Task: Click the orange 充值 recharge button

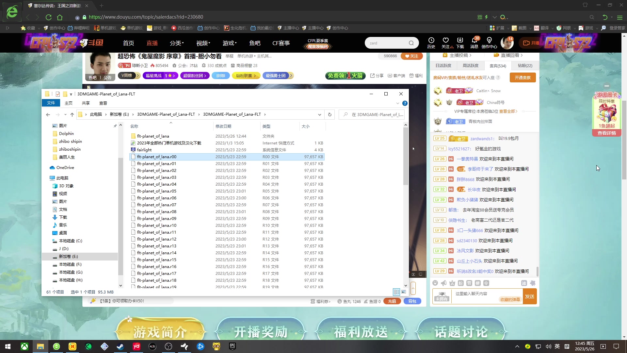Action: click(392, 301)
